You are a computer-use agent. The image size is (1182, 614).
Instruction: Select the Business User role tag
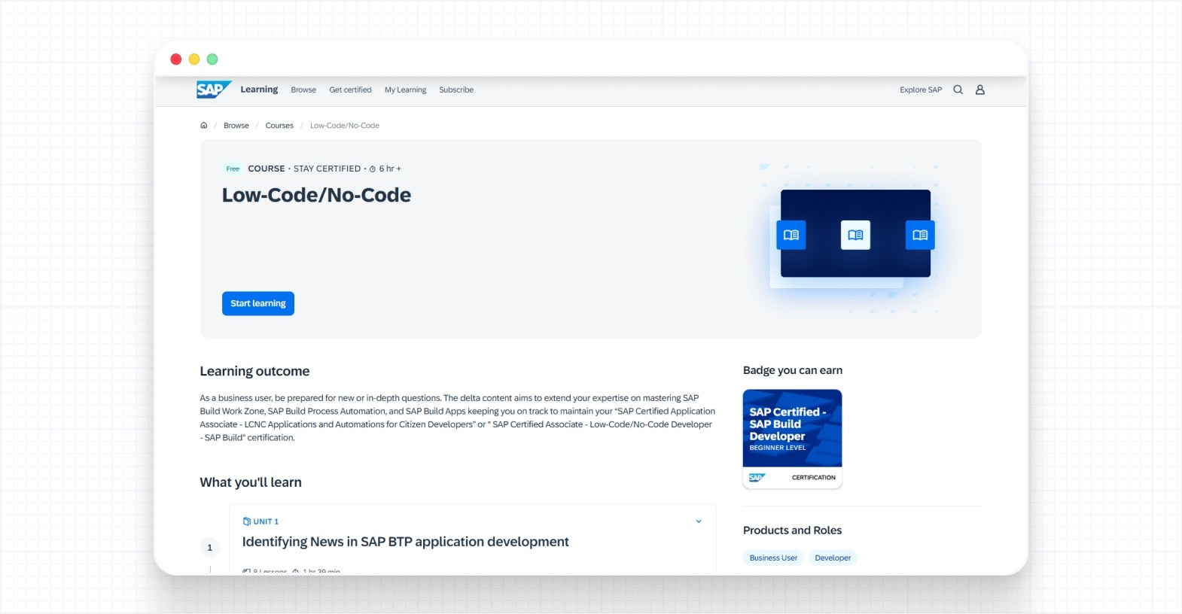[x=773, y=558]
